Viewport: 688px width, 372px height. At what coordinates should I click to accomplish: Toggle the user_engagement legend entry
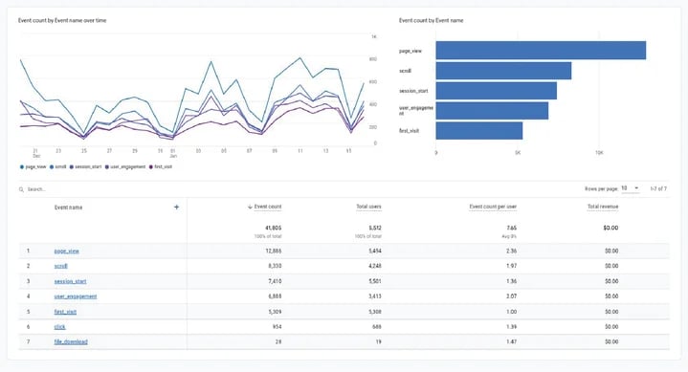pyautogui.click(x=125, y=167)
